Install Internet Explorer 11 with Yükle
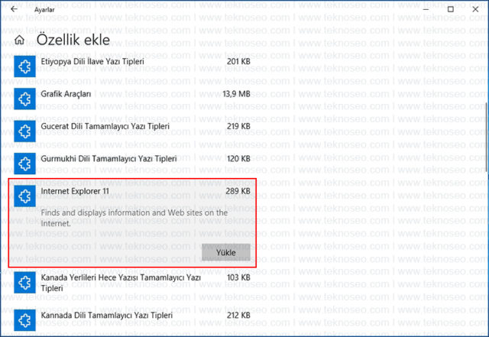The image size is (489, 337). [226, 252]
